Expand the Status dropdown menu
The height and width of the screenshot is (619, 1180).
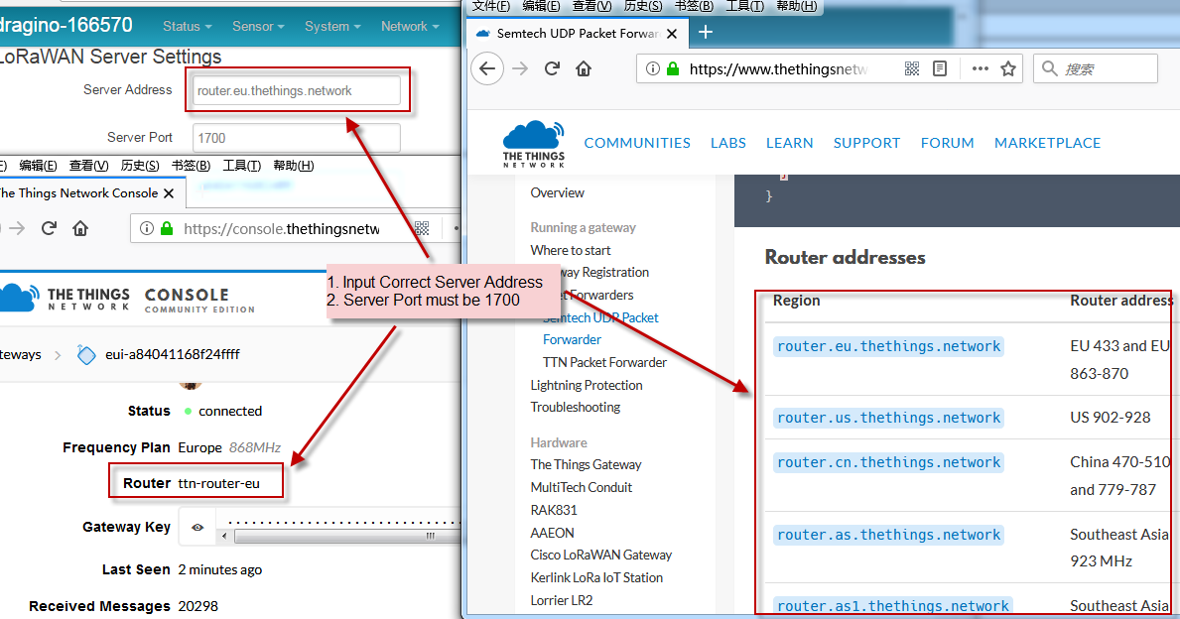(187, 27)
